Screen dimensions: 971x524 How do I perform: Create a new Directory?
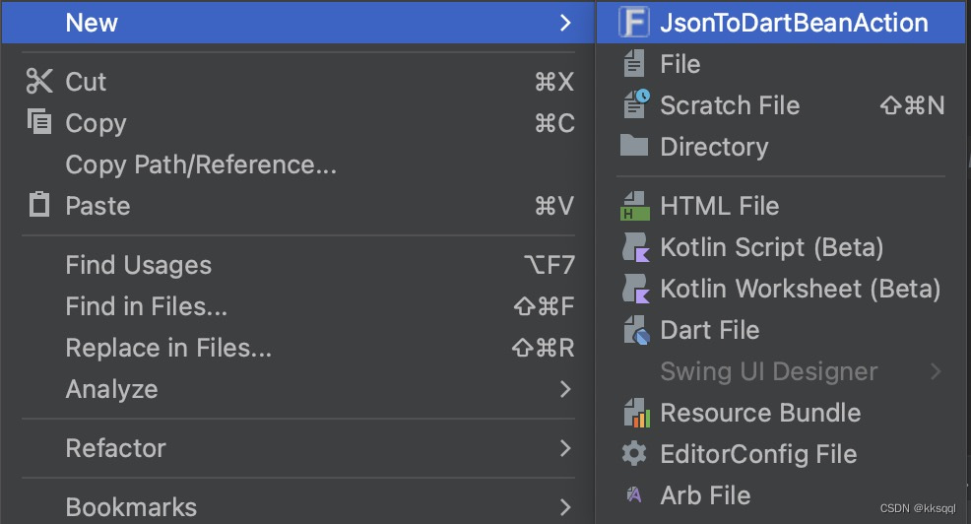click(780, 147)
